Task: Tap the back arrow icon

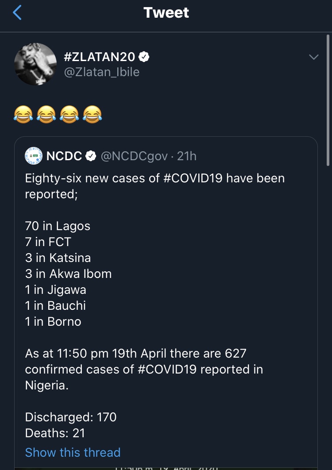Action: click(x=17, y=12)
